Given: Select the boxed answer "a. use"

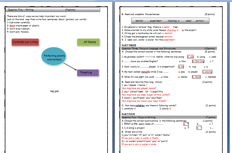Looking at the screenshot, I should pos(190,57).
